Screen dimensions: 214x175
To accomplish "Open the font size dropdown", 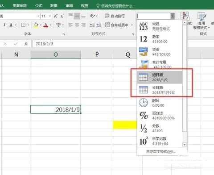I will tap(50, 16).
